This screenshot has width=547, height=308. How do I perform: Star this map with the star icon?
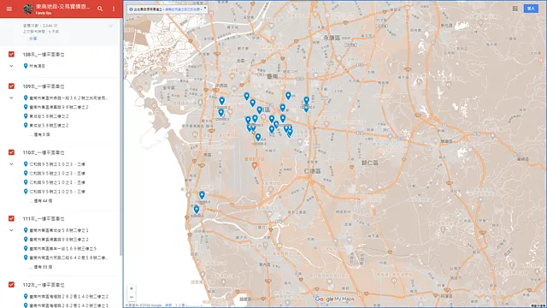point(111,26)
